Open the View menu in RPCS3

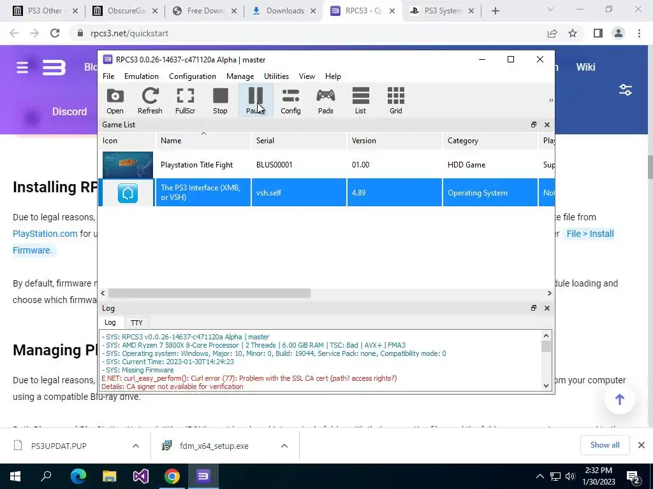pos(307,76)
